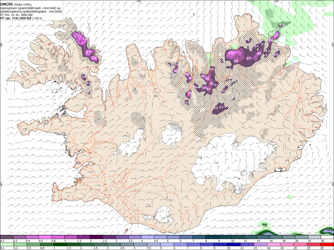The width and height of the screenshot is (334, 250).
Task: Select the top-row 25 light grey swatch
Action: (x=315, y=237)
